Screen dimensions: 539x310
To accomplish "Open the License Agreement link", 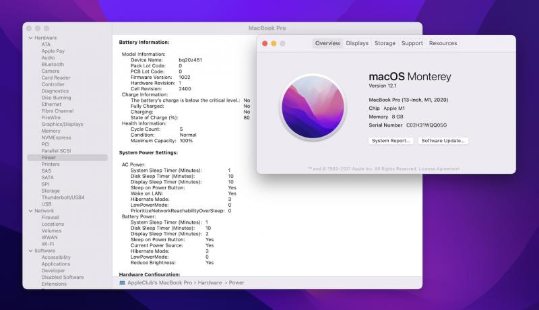I will [439, 168].
